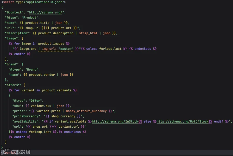
Task: Select the "Product" type value
Action: pyautogui.click(x=30, y=18)
